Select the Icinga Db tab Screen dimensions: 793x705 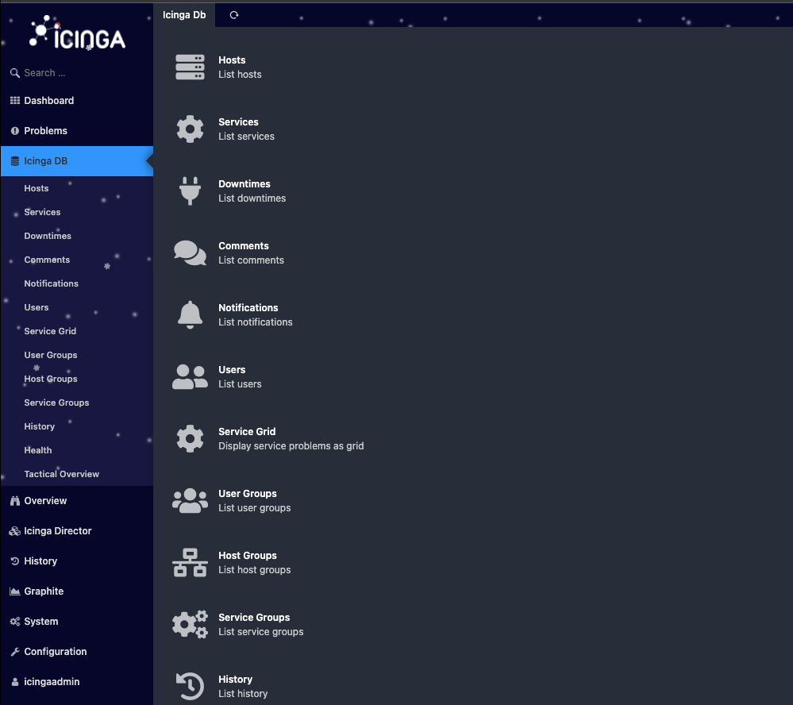point(184,14)
